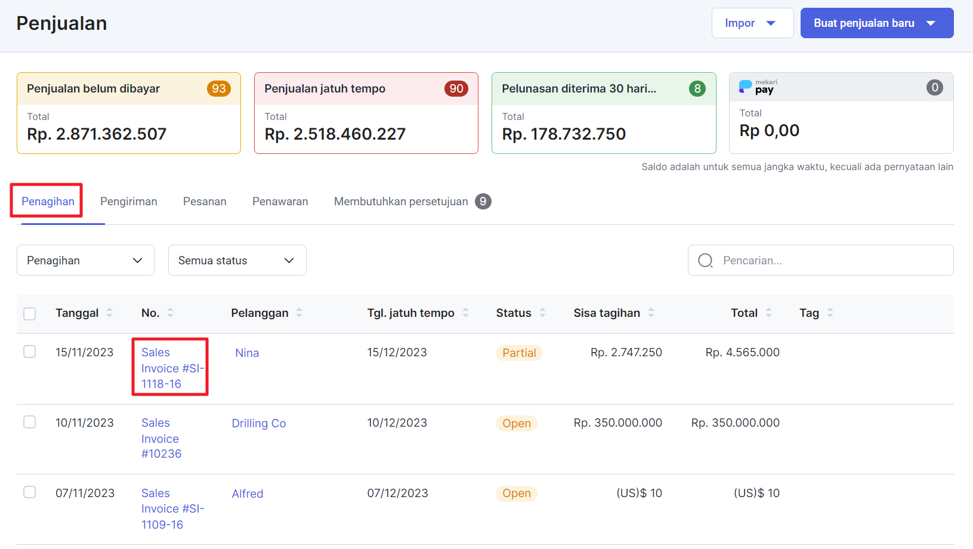Sort by Pelanggan column arrows
973x549 pixels.
[299, 313]
